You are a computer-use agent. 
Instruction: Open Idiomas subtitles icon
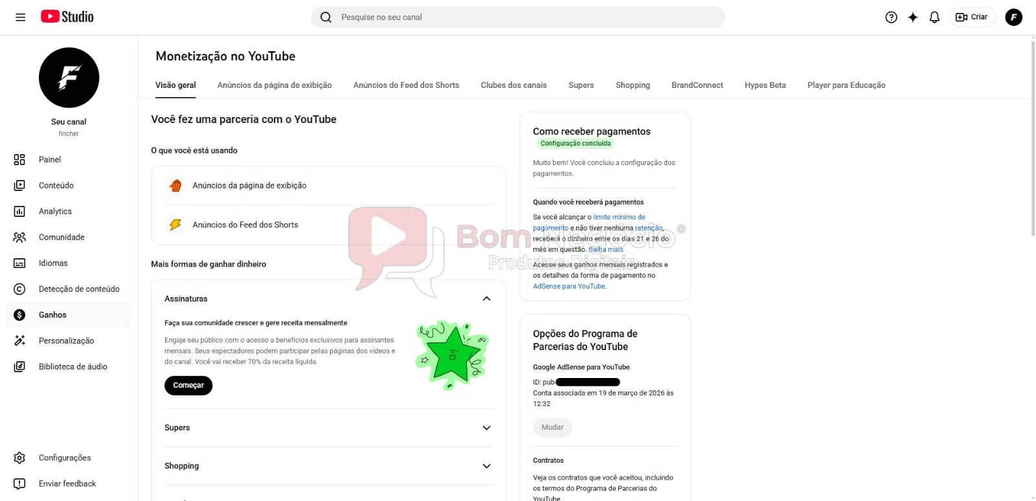point(19,263)
